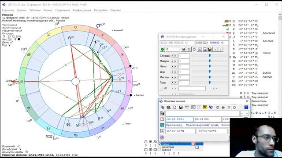Click the circled-dot icon in Фоновые данные toolbar
Viewport: 282px width, 158px height.
pyautogui.click(x=217, y=107)
